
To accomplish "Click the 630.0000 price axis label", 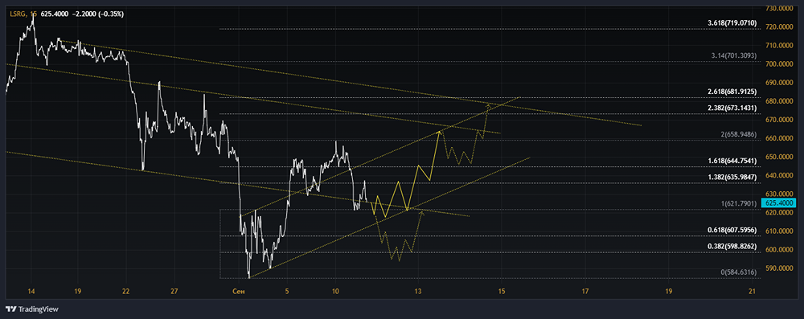I will pos(779,194).
